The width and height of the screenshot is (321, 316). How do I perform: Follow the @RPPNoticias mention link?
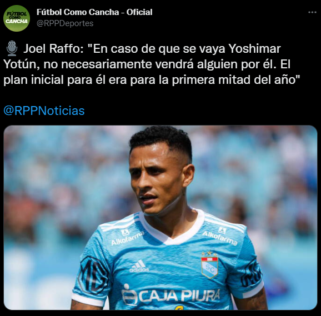[44, 111]
